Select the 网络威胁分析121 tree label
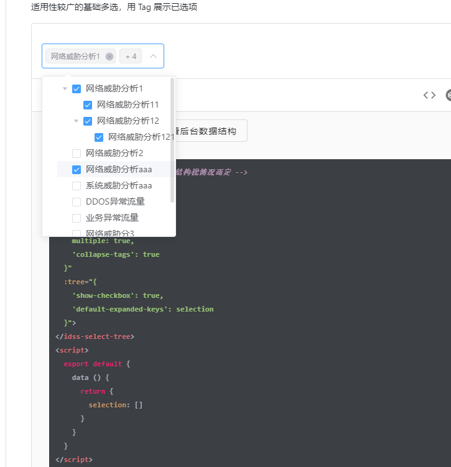Screen dimensions: 451x467 tap(141, 137)
